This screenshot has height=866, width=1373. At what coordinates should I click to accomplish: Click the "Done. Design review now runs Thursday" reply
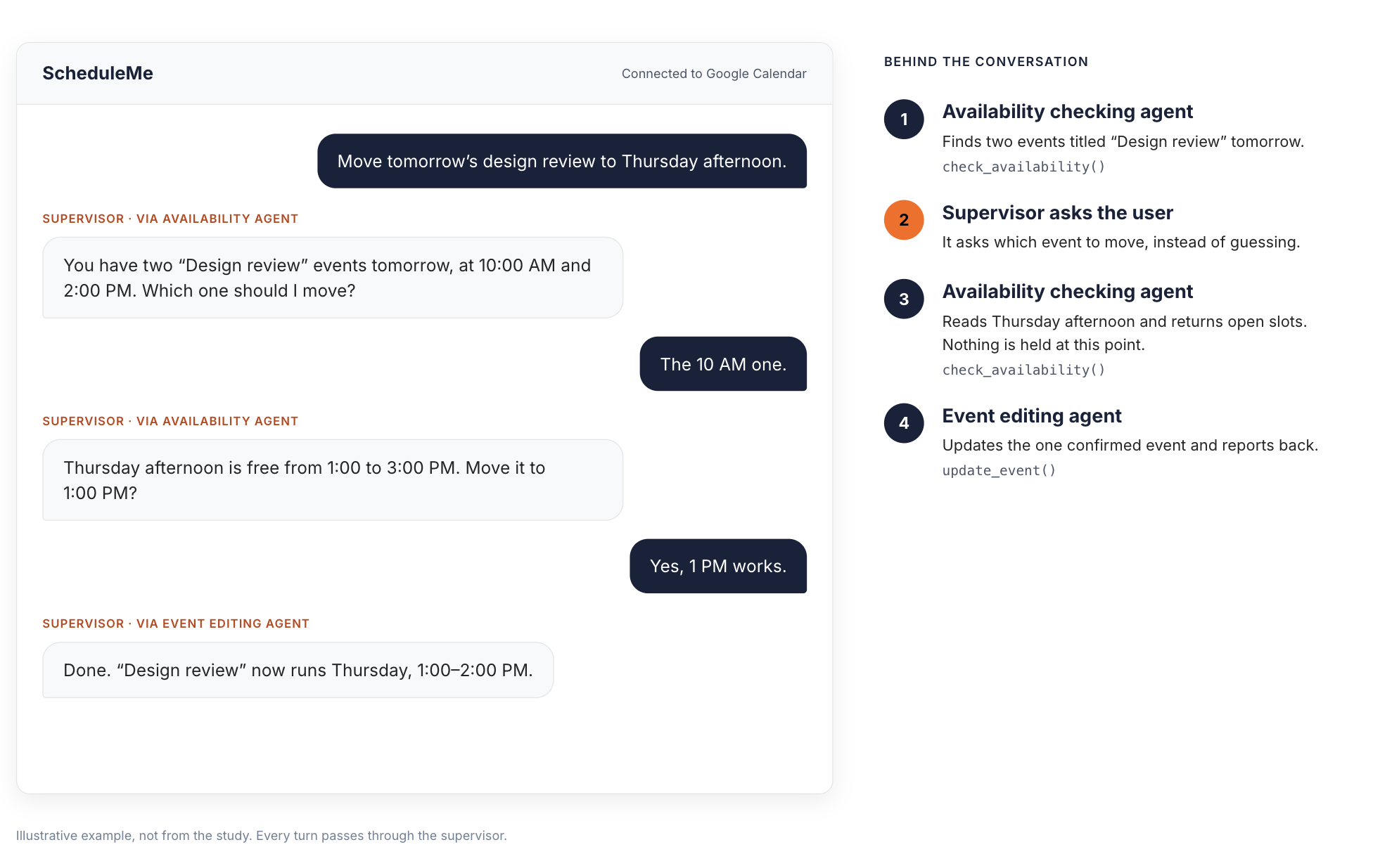[298, 670]
